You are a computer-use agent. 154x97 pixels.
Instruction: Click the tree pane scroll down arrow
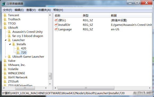(x=50, y=84)
